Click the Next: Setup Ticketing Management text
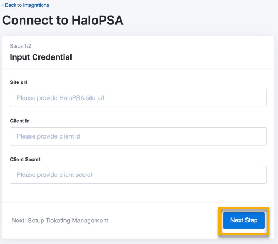 (60, 220)
